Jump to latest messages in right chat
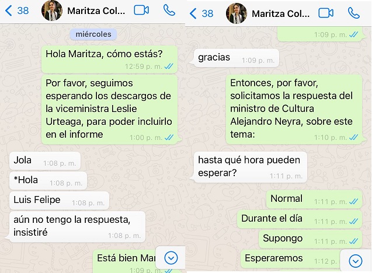 (x=356, y=261)
